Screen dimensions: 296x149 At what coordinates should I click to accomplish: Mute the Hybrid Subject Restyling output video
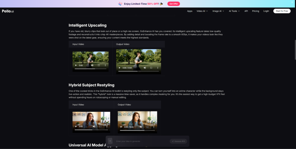click(141, 127)
